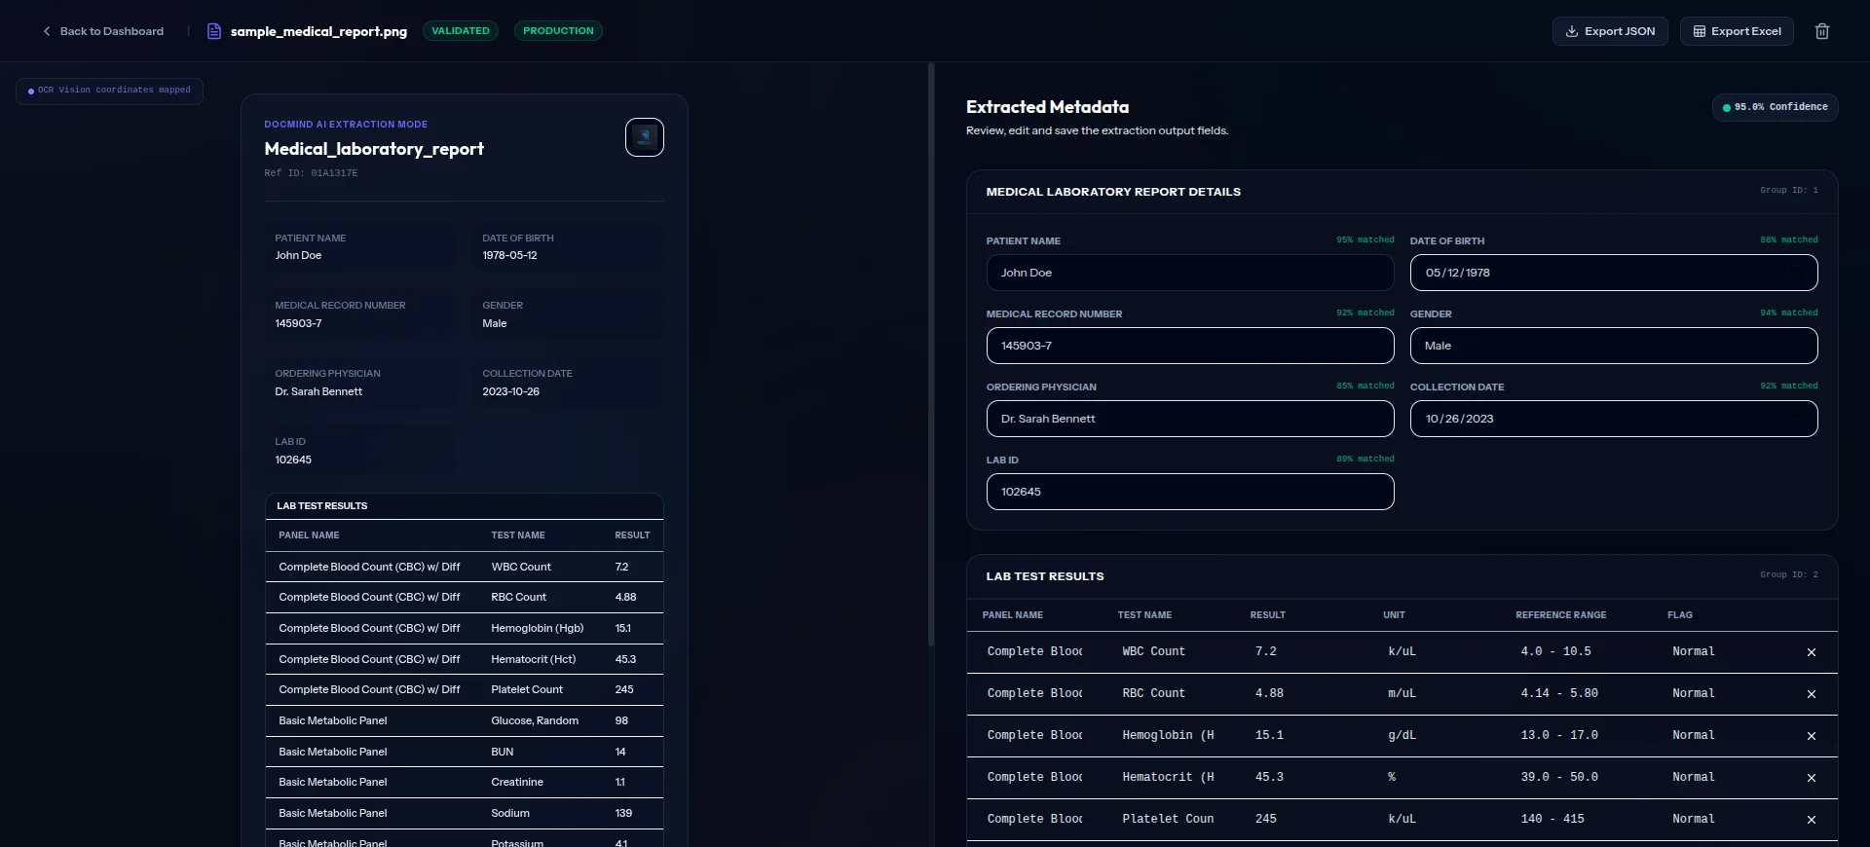The width and height of the screenshot is (1870, 847).
Task: Select the "BUN" test row in preview
Action: (x=465, y=752)
